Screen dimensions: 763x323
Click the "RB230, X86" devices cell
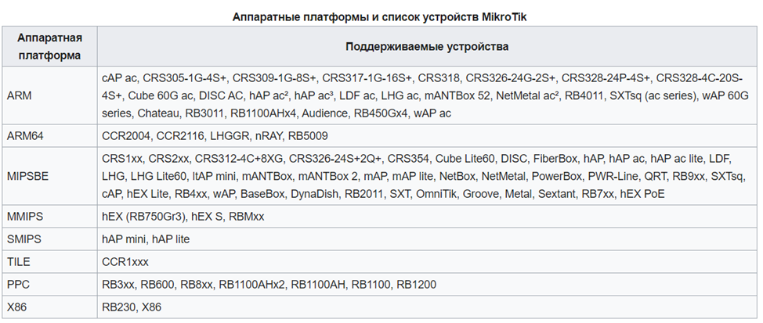coord(132,307)
